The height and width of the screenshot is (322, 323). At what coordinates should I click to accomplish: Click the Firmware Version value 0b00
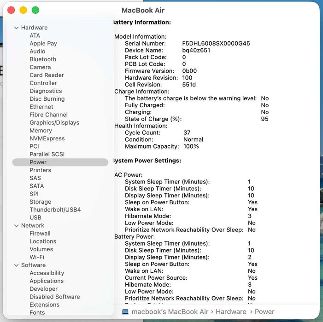[x=189, y=71]
